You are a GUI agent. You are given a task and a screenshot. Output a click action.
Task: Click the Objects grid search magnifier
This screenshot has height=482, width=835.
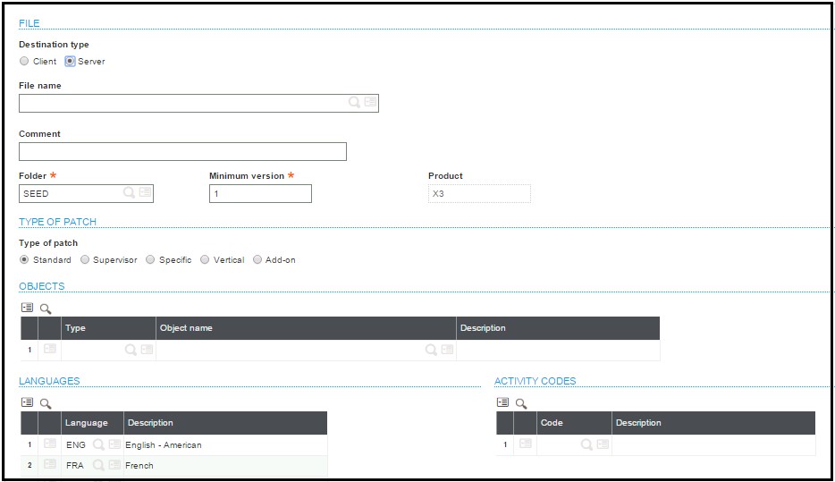(46, 309)
